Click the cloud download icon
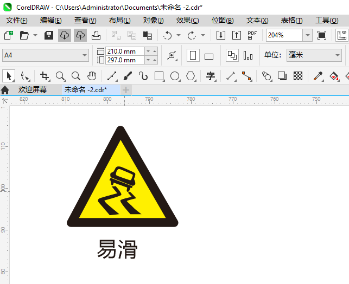This screenshot has height=284, width=349. [x=65, y=35]
